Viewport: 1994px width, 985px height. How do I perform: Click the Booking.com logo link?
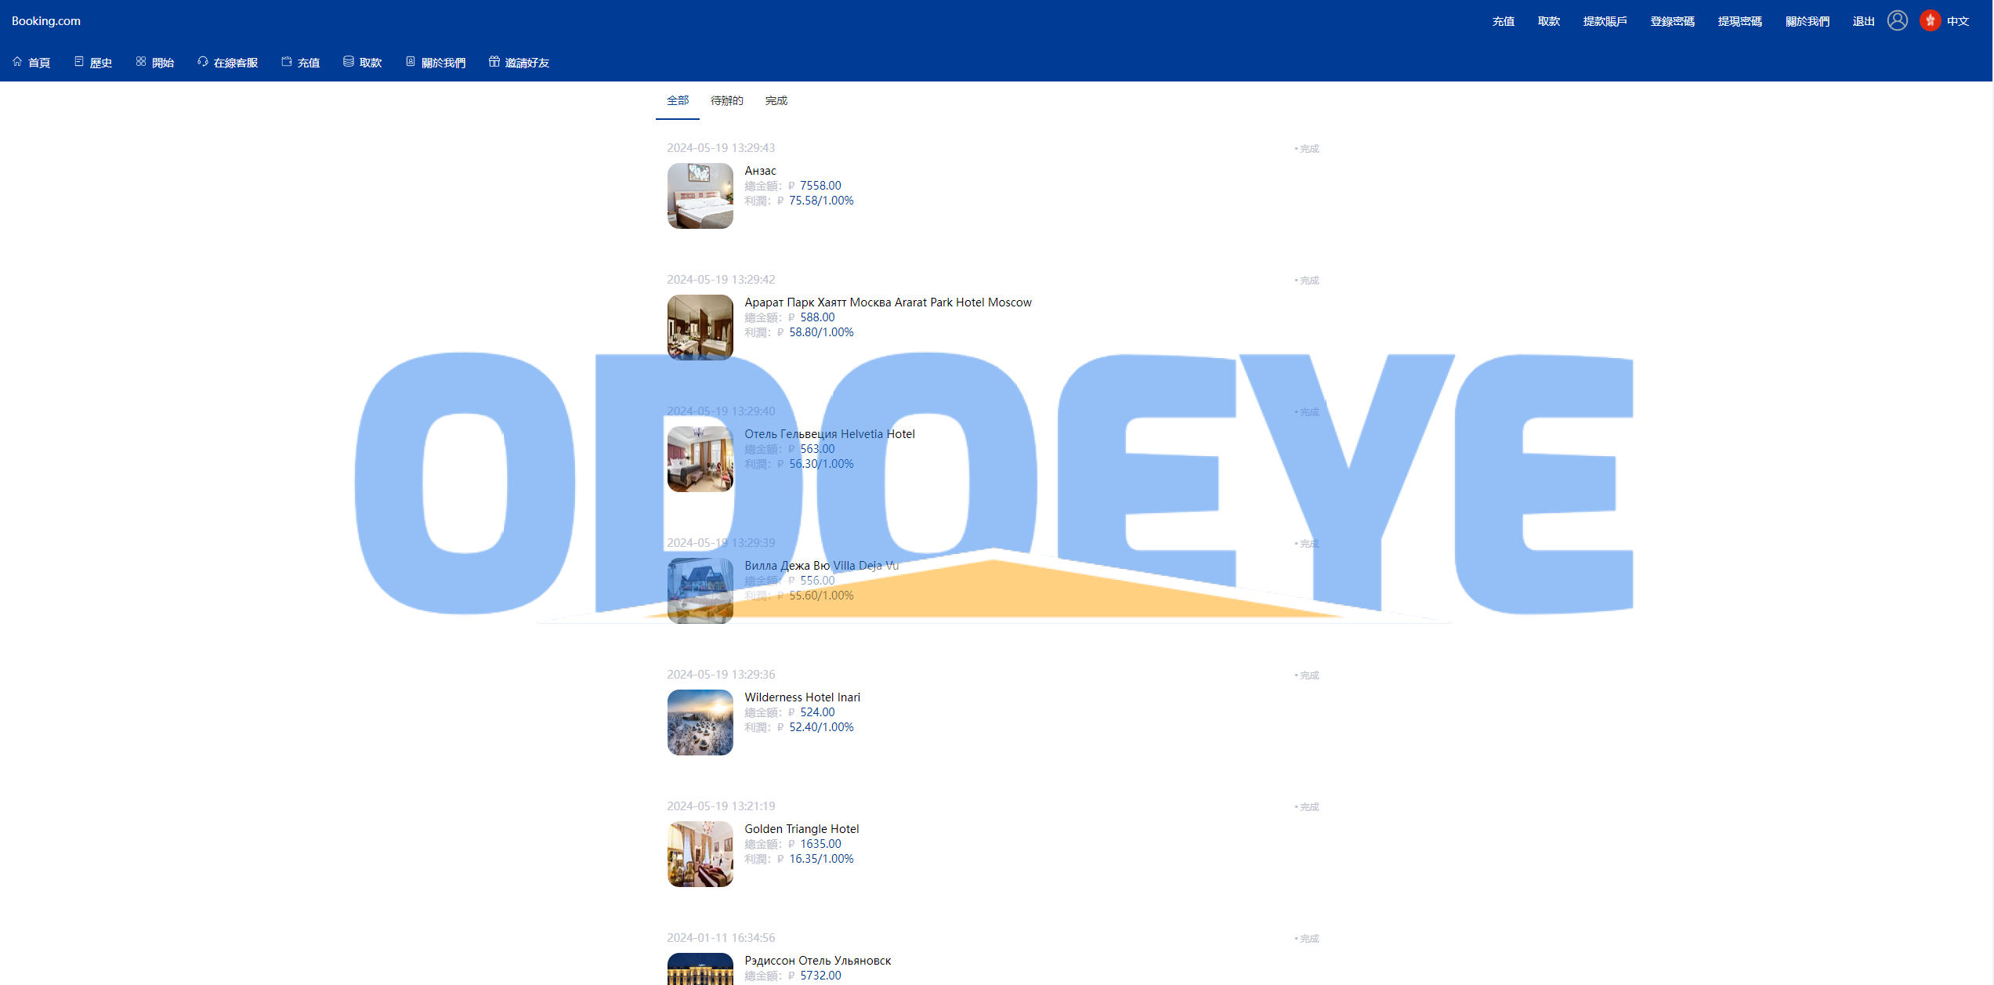pos(47,20)
